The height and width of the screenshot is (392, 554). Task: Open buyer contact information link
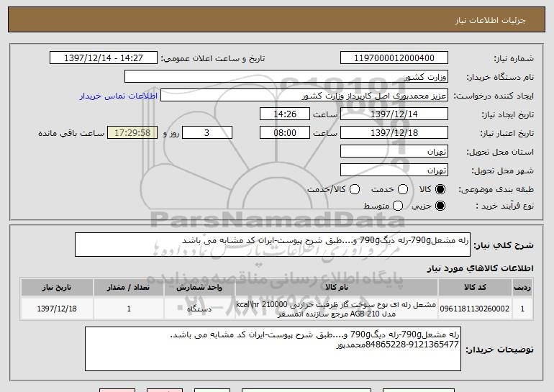point(119,96)
